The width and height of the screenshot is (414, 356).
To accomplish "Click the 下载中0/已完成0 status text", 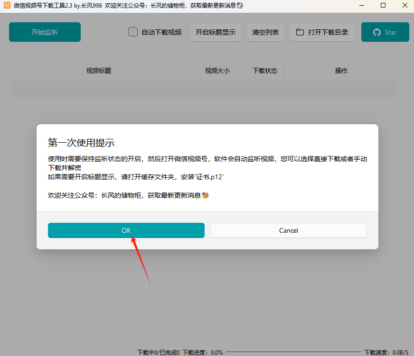I will (x=159, y=352).
